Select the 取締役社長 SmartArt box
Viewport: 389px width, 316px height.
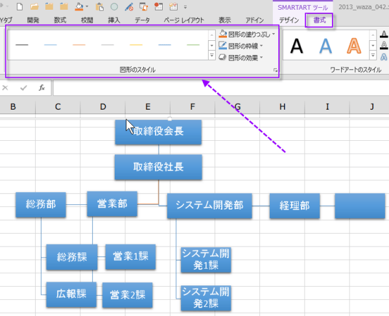(158, 167)
